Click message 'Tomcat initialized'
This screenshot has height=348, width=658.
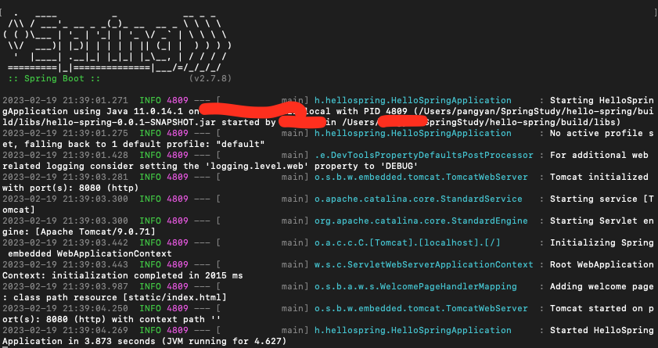coord(599,177)
